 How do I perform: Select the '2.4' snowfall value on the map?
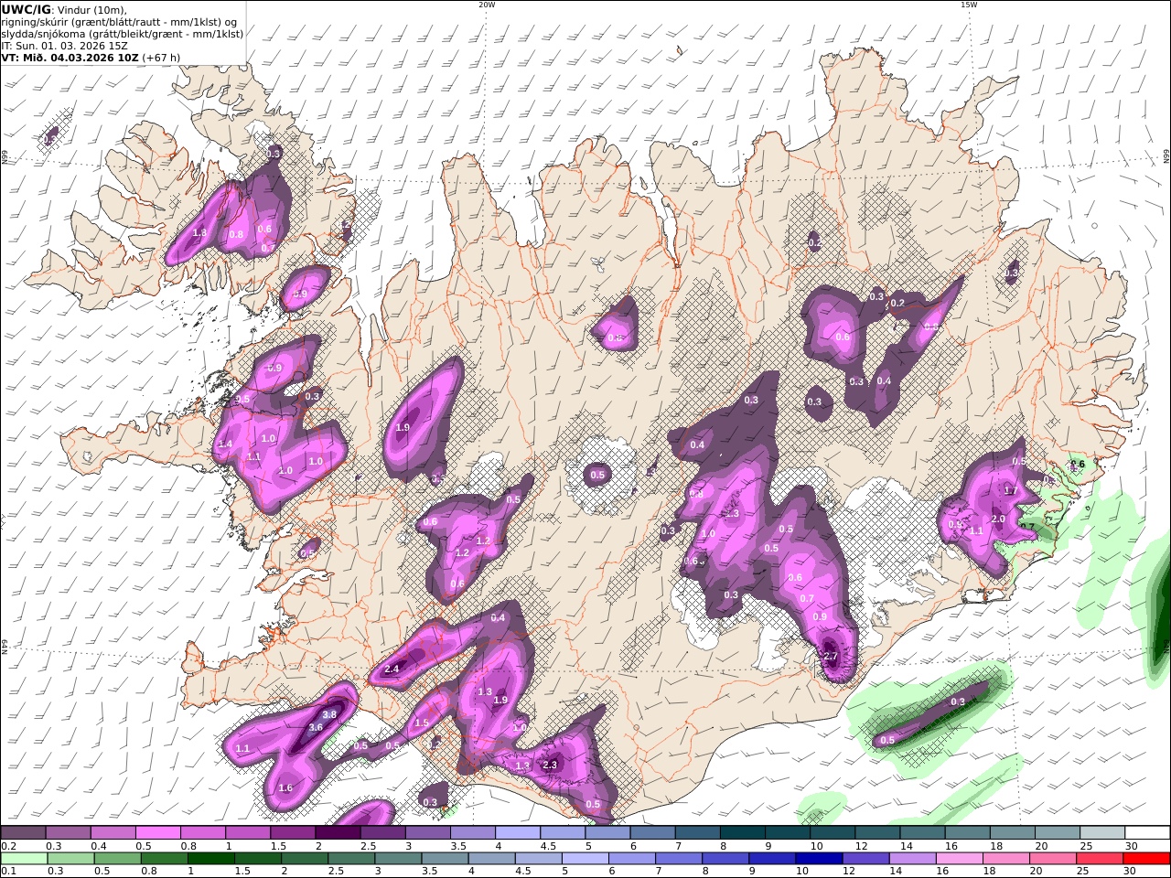tap(392, 669)
